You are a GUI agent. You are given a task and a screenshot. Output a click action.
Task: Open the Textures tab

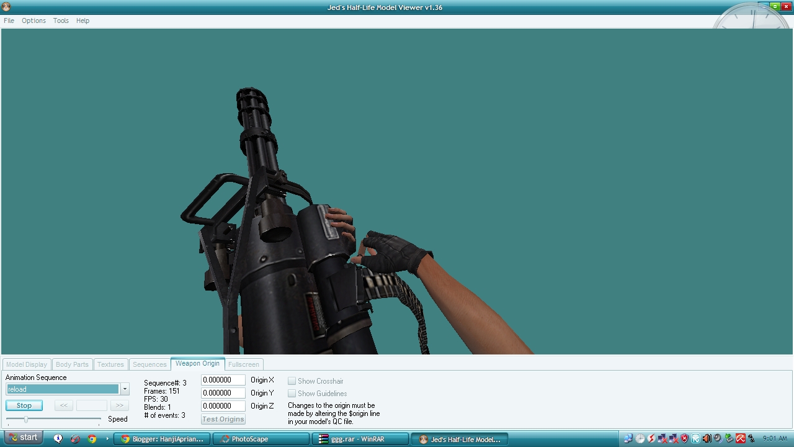coord(110,364)
